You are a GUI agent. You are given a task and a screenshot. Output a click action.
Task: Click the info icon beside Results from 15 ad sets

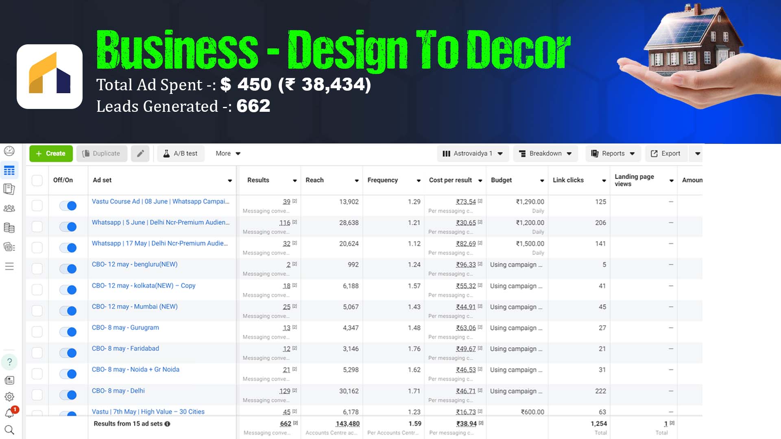[167, 424]
